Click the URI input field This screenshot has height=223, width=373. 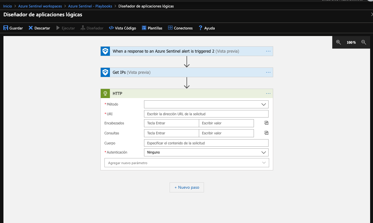(x=206, y=114)
